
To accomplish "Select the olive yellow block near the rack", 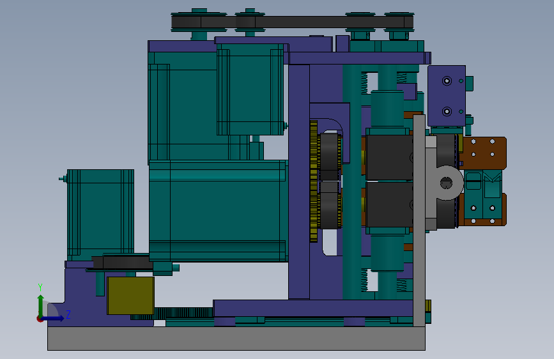I will [131, 296].
